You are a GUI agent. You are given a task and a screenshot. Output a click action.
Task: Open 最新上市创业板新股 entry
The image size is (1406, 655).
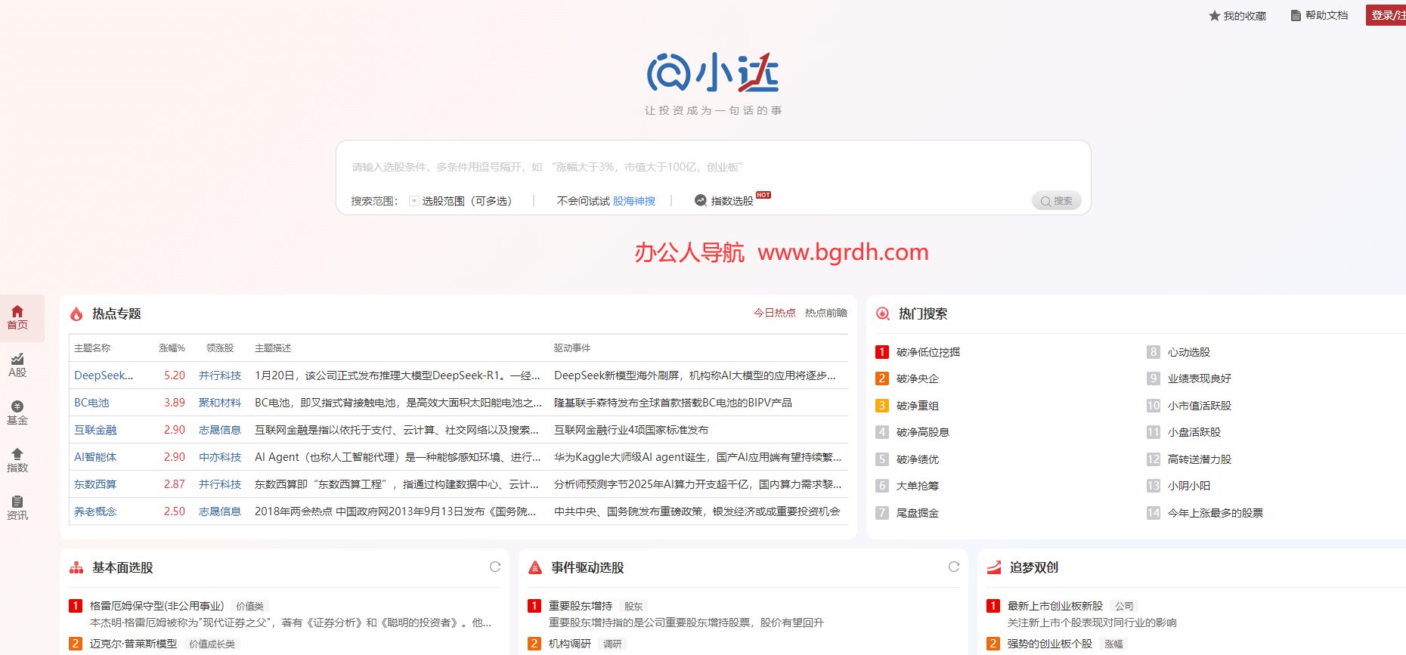(1055, 606)
